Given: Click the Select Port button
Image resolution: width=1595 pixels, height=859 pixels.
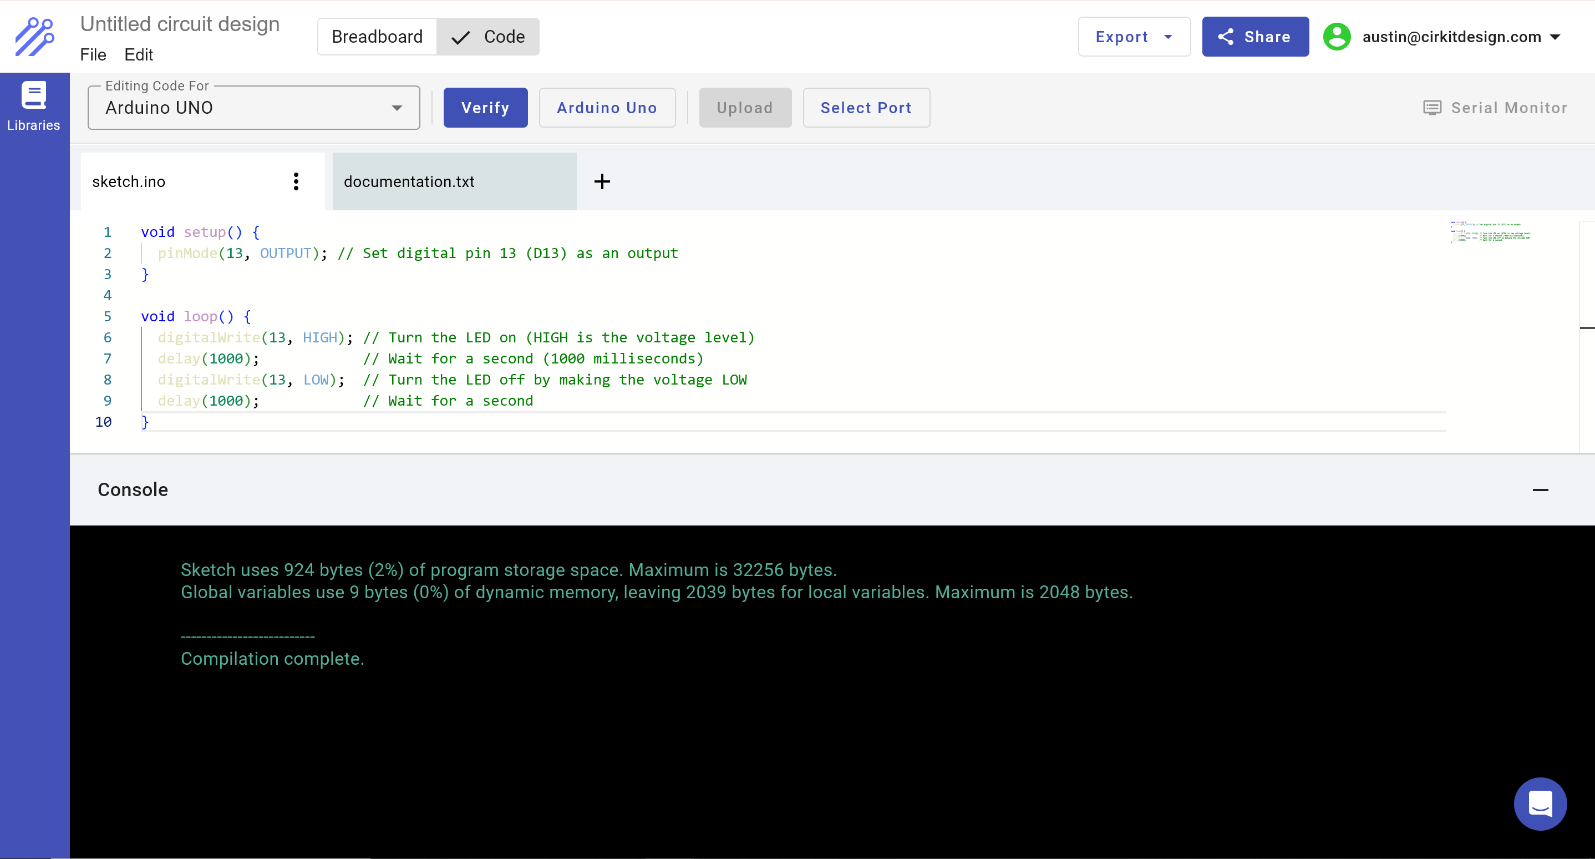Looking at the screenshot, I should pos(866,108).
